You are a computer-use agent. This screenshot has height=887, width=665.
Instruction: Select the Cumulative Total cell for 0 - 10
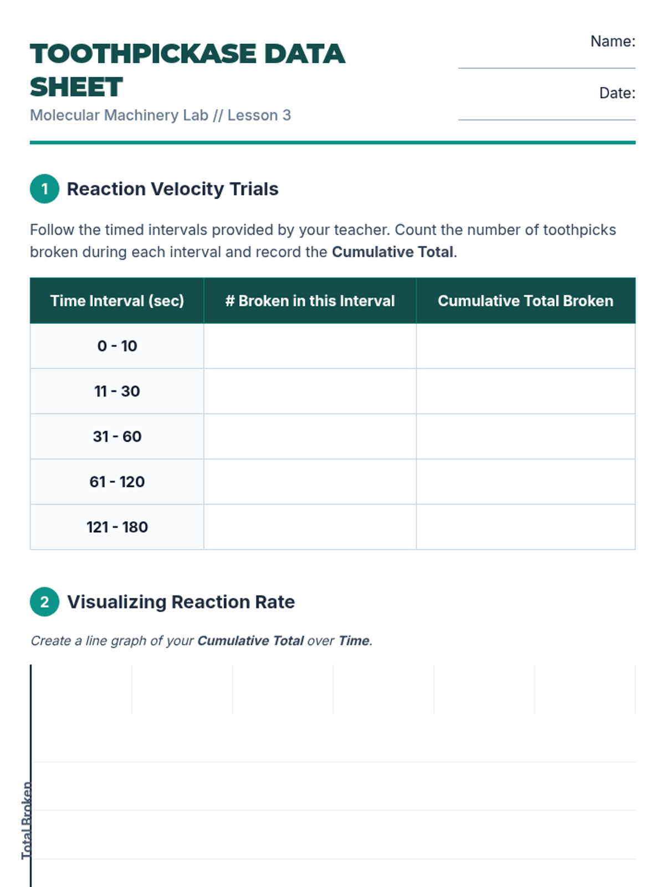[525, 346]
